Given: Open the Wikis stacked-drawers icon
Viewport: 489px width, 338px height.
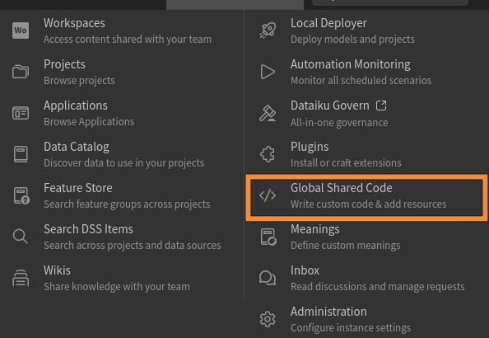Looking at the screenshot, I should click(x=21, y=278).
